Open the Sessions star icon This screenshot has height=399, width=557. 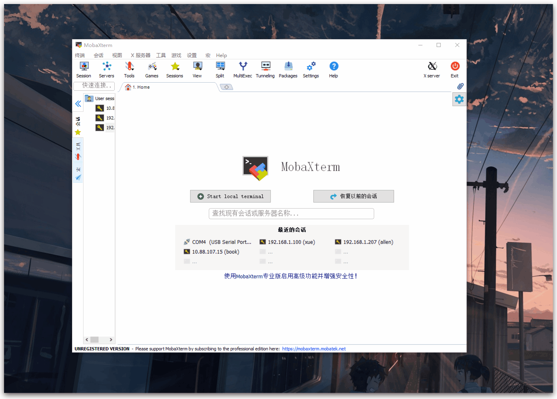(175, 69)
